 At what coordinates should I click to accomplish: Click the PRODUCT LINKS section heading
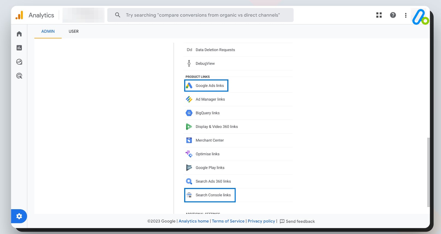[198, 77]
